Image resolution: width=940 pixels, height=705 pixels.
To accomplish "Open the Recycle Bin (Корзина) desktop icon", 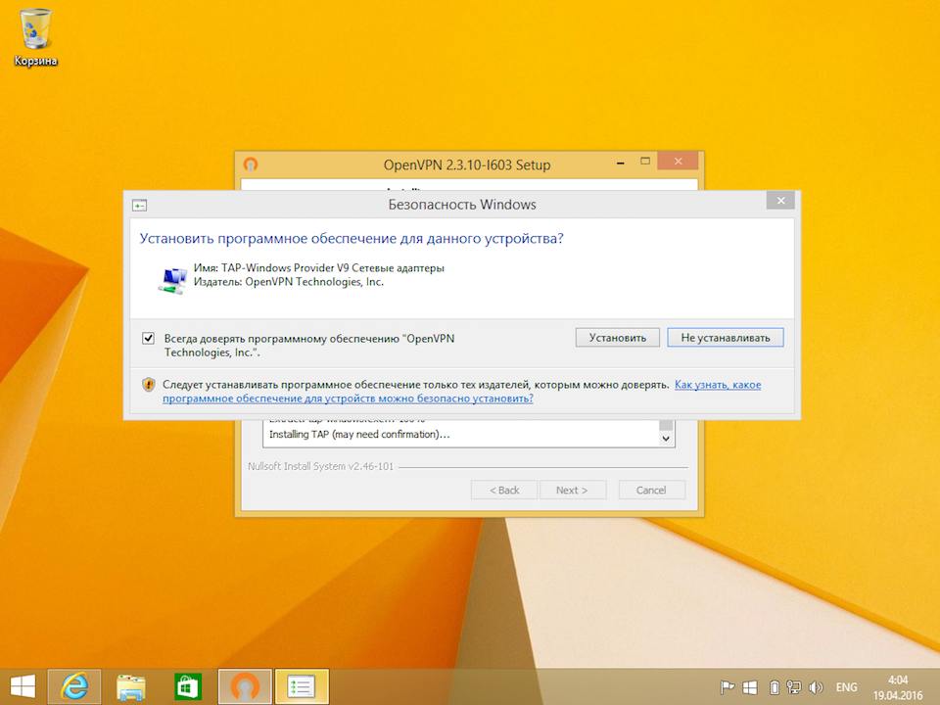I will [x=35, y=36].
